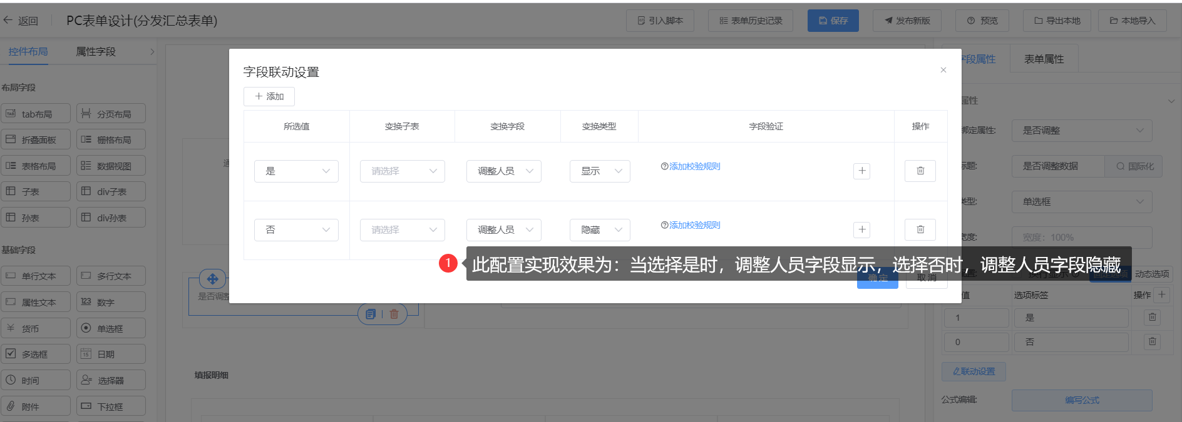
Task: Select the 多选框 checkbox control in palette
Action: pos(35,354)
